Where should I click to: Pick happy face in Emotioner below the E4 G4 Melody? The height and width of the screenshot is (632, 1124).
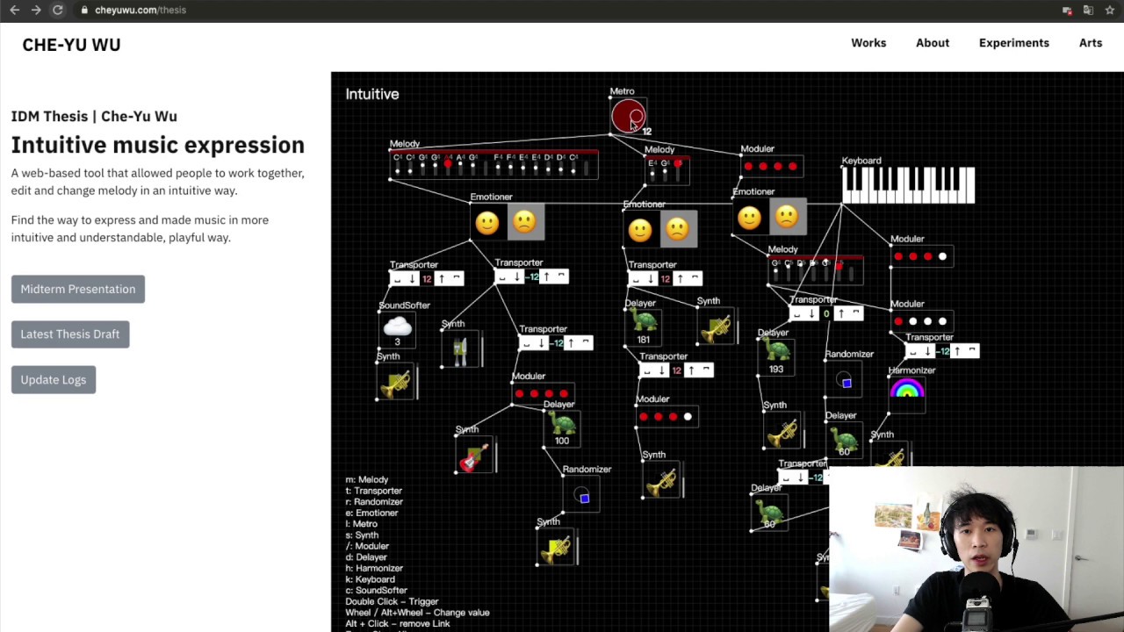(x=640, y=231)
